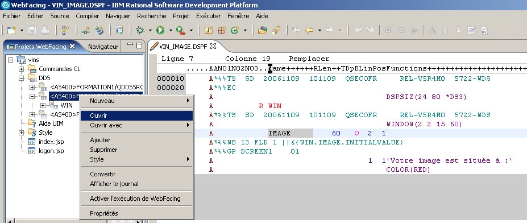Click the IMAGE field name in editor

coord(279,133)
